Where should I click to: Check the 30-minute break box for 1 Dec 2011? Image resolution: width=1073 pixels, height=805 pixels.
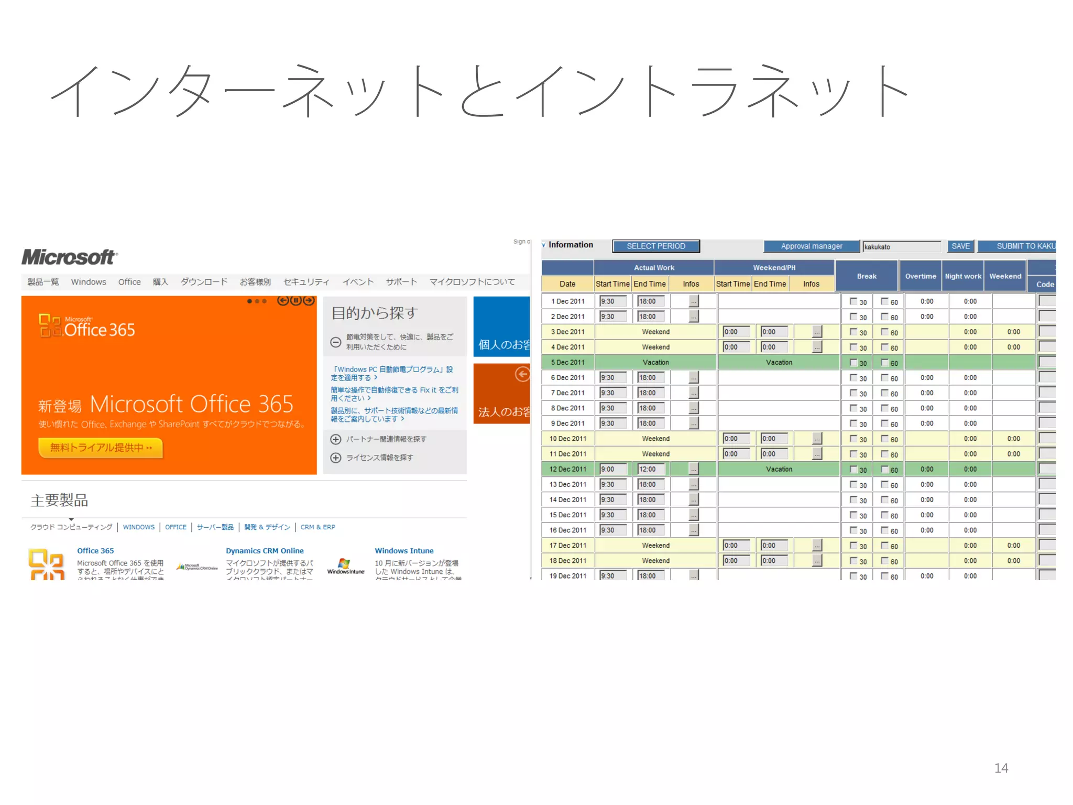tap(853, 301)
